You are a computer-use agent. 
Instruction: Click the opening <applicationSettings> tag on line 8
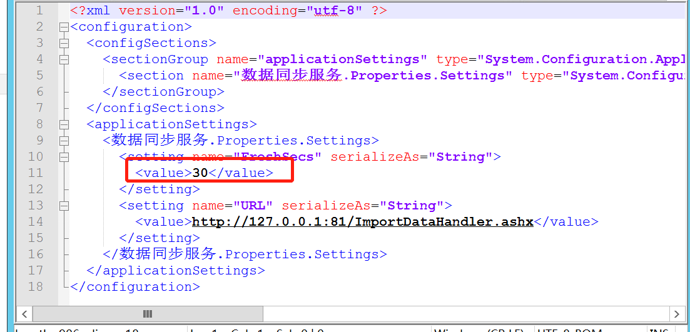172,124
